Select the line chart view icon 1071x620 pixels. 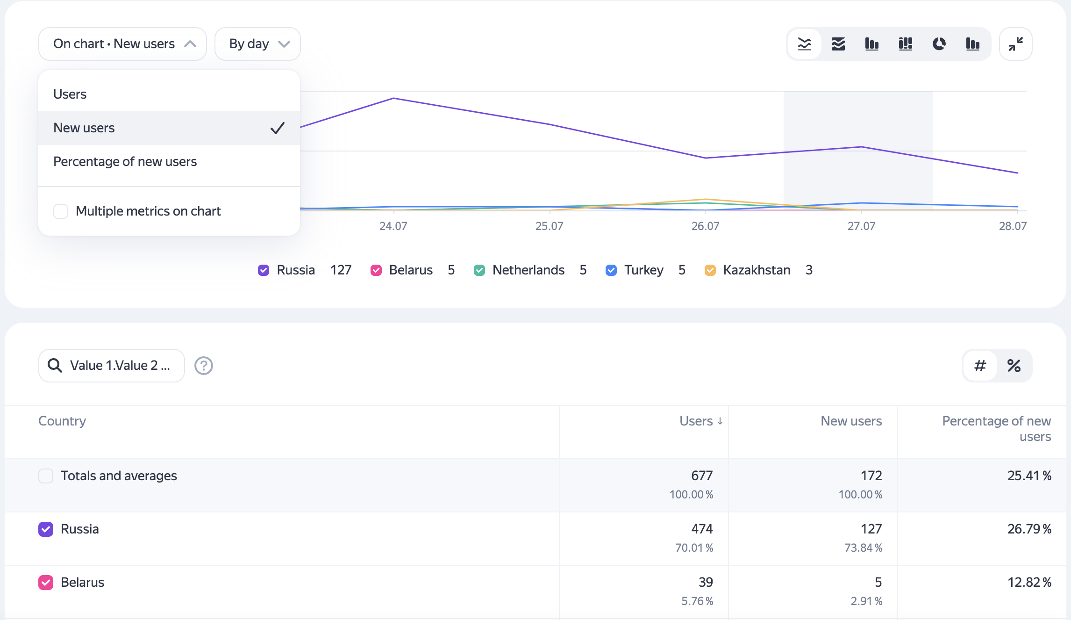804,44
